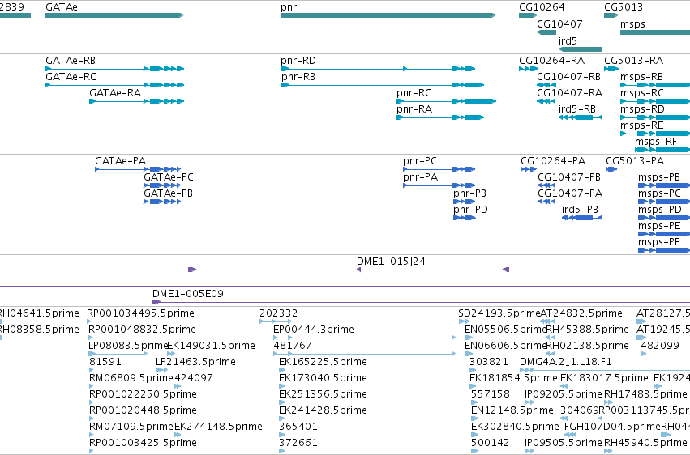Image resolution: width=690 pixels, height=455 pixels.
Task: Click the GATAe-RC transcript label
Action: point(71,77)
